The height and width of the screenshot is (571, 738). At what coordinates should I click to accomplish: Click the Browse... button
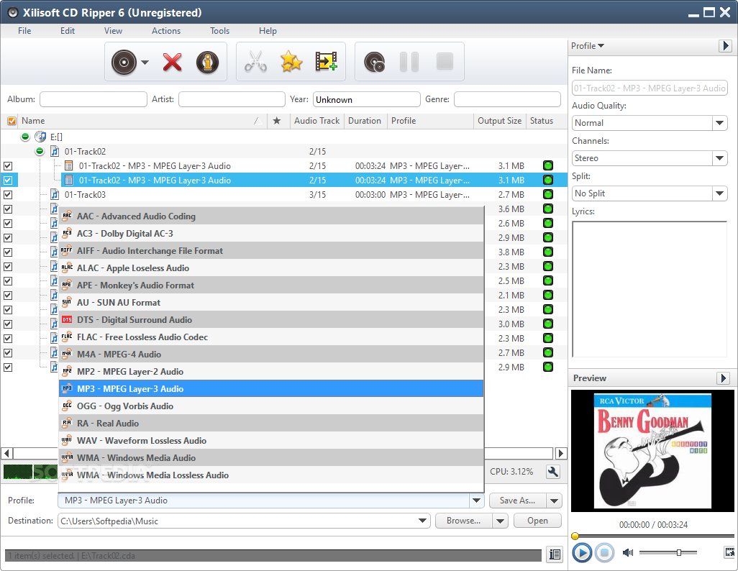tap(464, 521)
